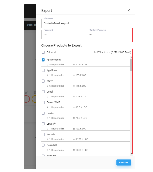Select Lowdefy checkbox for export

(43, 124)
